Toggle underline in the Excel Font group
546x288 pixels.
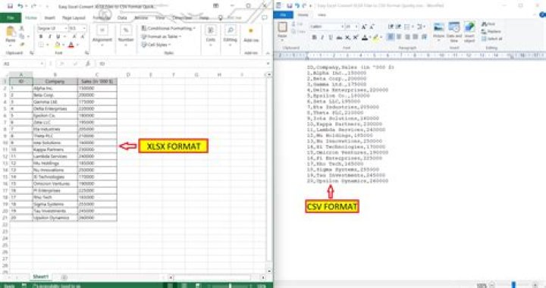(x=58, y=36)
